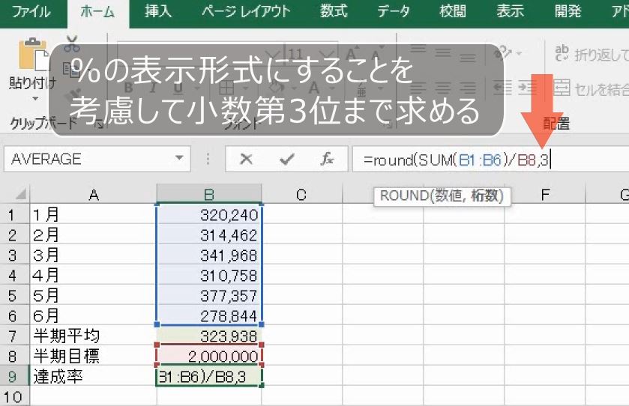Open the 開発 ribbon tab
629x406 pixels.
568,12
